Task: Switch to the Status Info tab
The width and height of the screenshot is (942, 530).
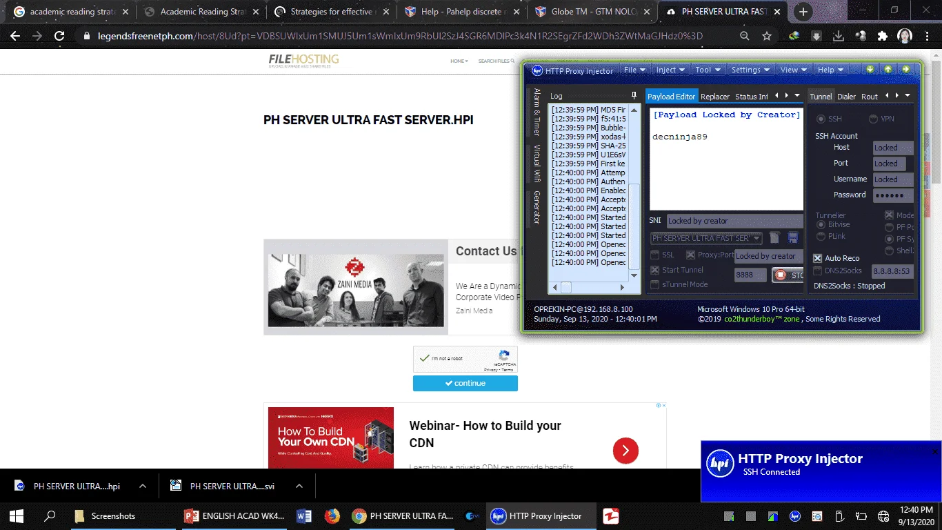Action: pos(752,97)
